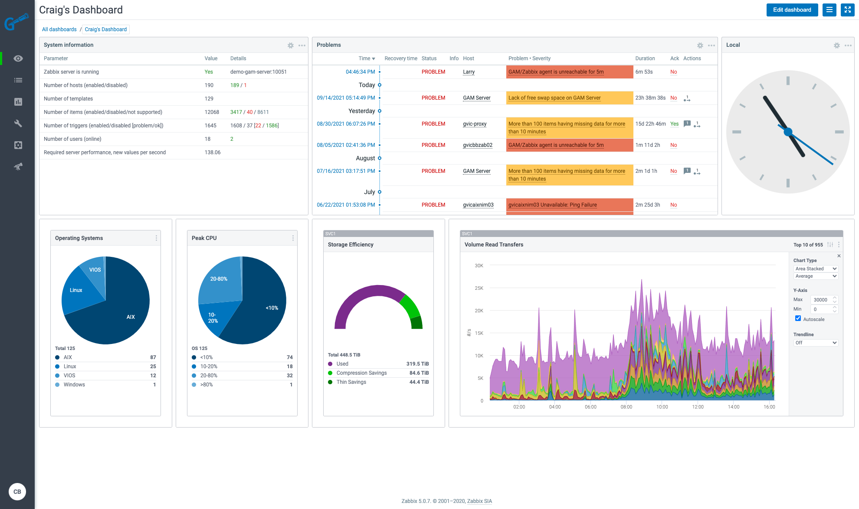The image size is (859, 509).
Task: Toggle fullscreen kiosk mode button
Action: click(847, 10)
